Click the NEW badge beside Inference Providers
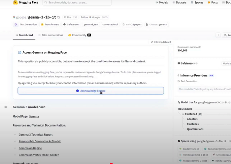Screen dimensions: 231x164 click(212, 75)
